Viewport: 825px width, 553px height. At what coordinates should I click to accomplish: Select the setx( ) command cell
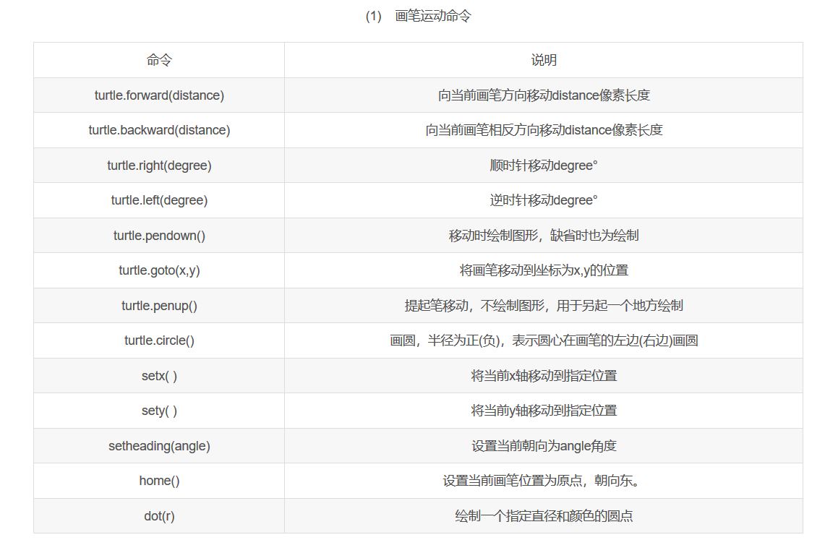pyautogui.click(x=159, y=376)
